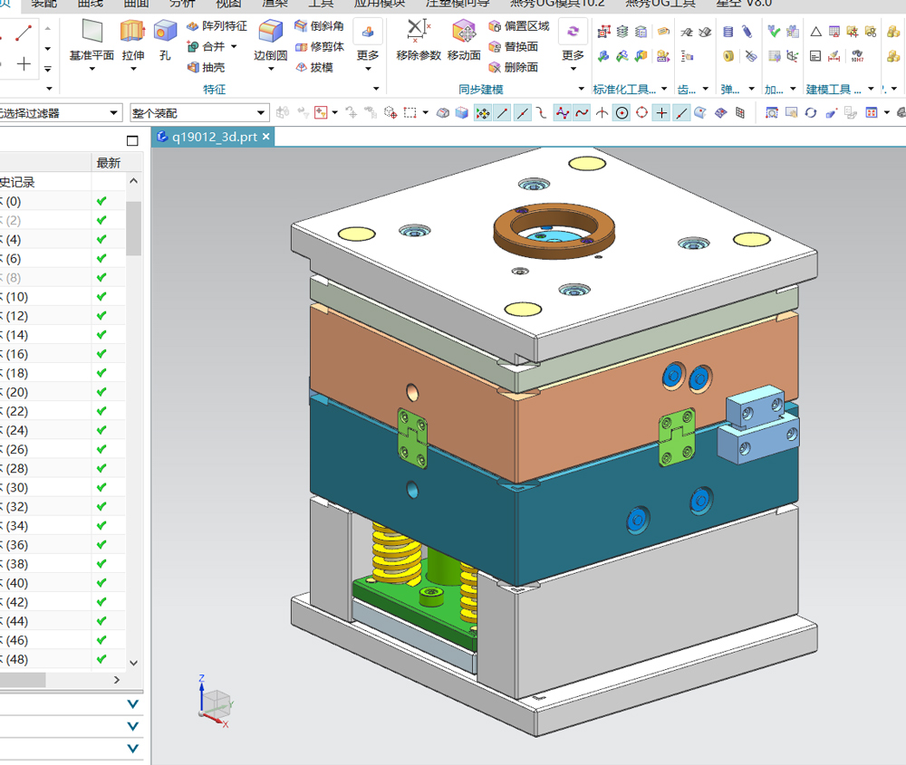Open the 曲面 ribbon tab

pos(136,3)
